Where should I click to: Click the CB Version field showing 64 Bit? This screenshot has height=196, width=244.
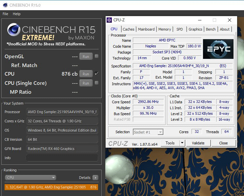[62, 139]
